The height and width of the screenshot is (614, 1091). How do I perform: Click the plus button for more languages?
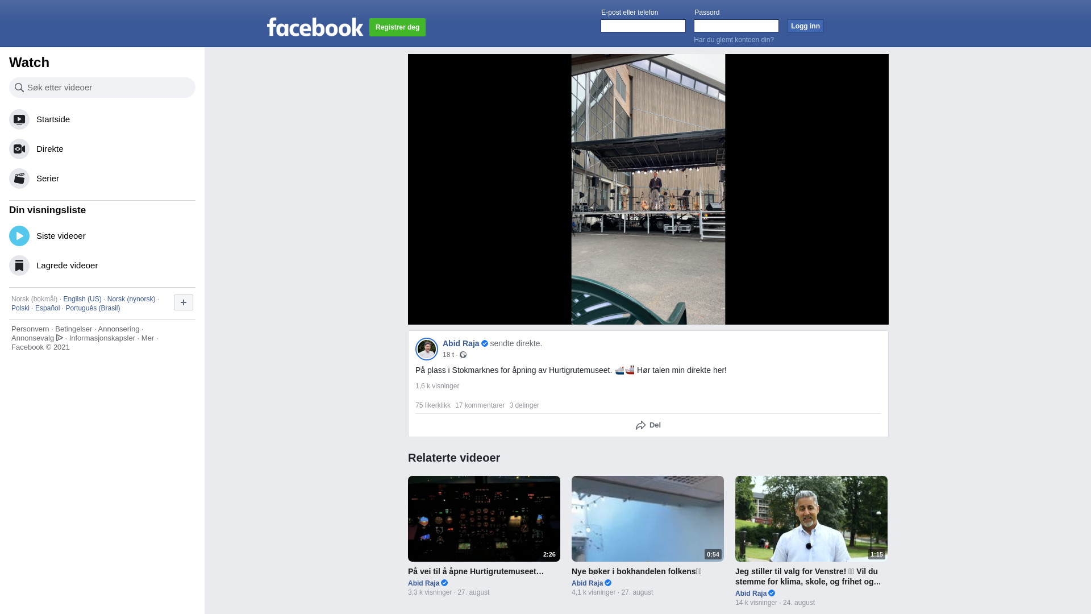click(184, 302)
